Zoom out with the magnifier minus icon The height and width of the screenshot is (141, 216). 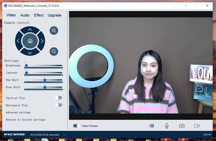point(54,51)
